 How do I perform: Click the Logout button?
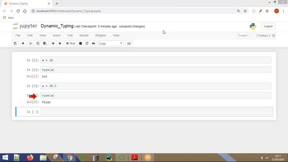(x=268, y=26)
